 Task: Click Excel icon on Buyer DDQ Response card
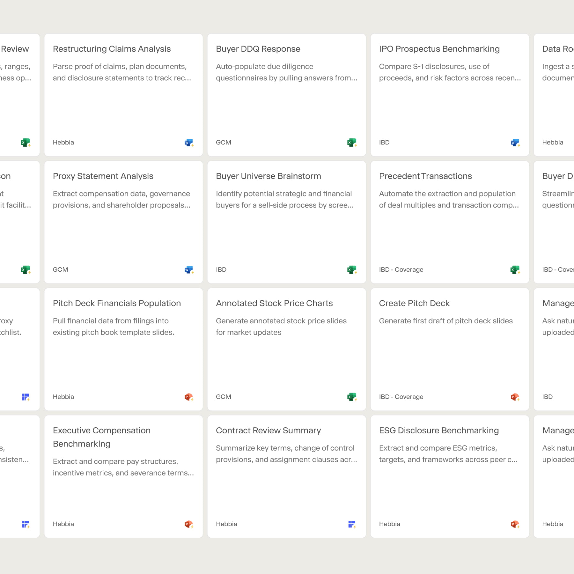tap(352, 143)
